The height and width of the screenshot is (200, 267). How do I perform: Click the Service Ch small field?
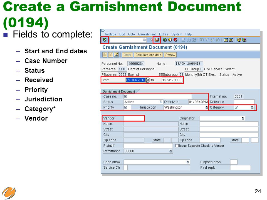tap(125, 167)
